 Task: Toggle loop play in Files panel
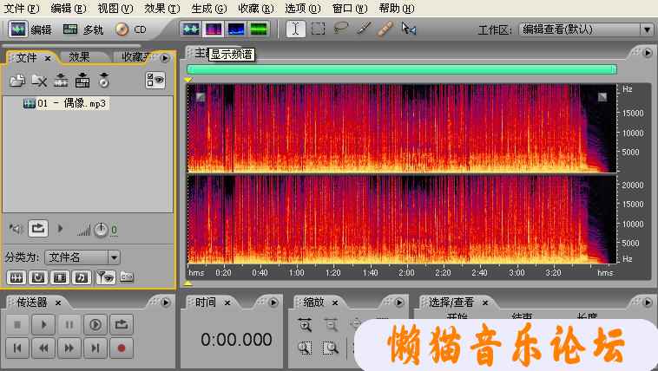38,229
